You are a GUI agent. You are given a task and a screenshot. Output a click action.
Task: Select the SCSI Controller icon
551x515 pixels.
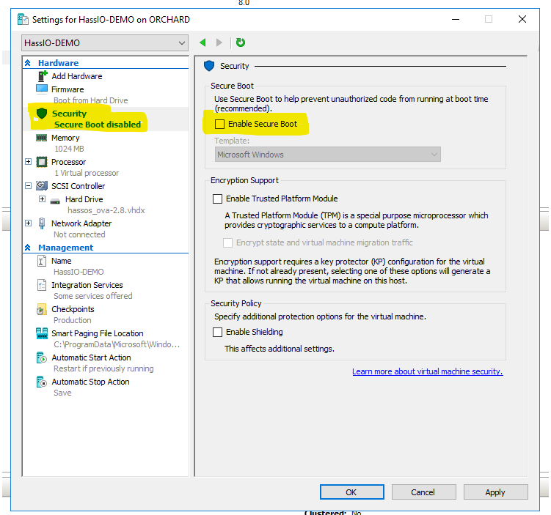[x=42, y=185]
